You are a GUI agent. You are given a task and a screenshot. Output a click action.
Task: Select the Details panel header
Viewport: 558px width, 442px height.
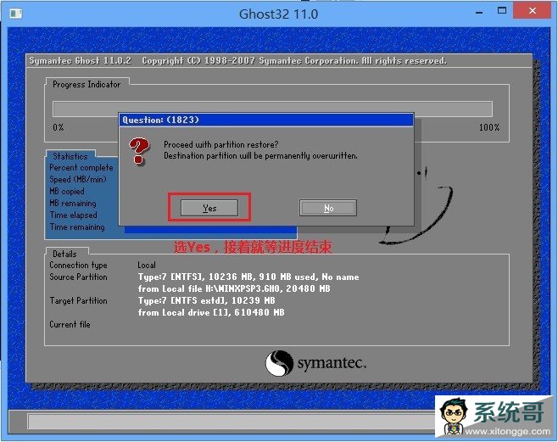(x=64, y=254)
